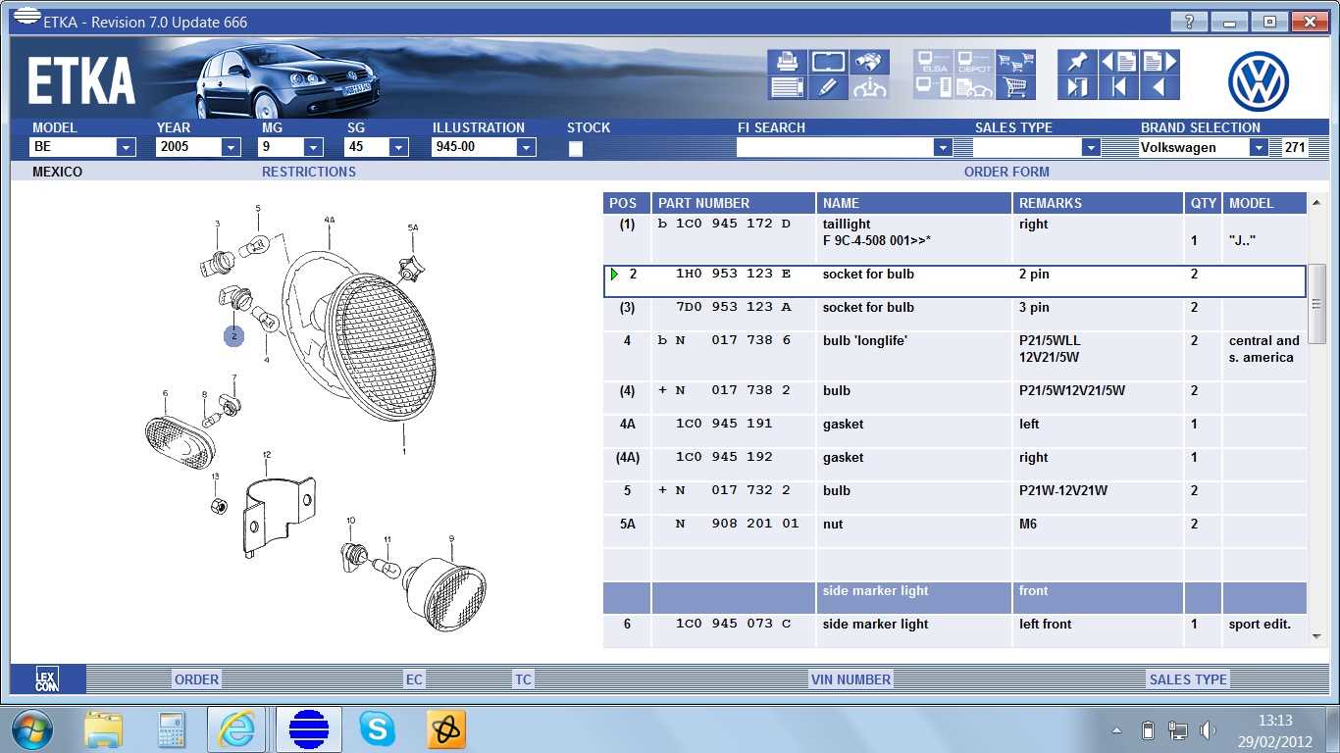
Task: Click the parts list scrollbar thumb
Action: [1316, 304]
